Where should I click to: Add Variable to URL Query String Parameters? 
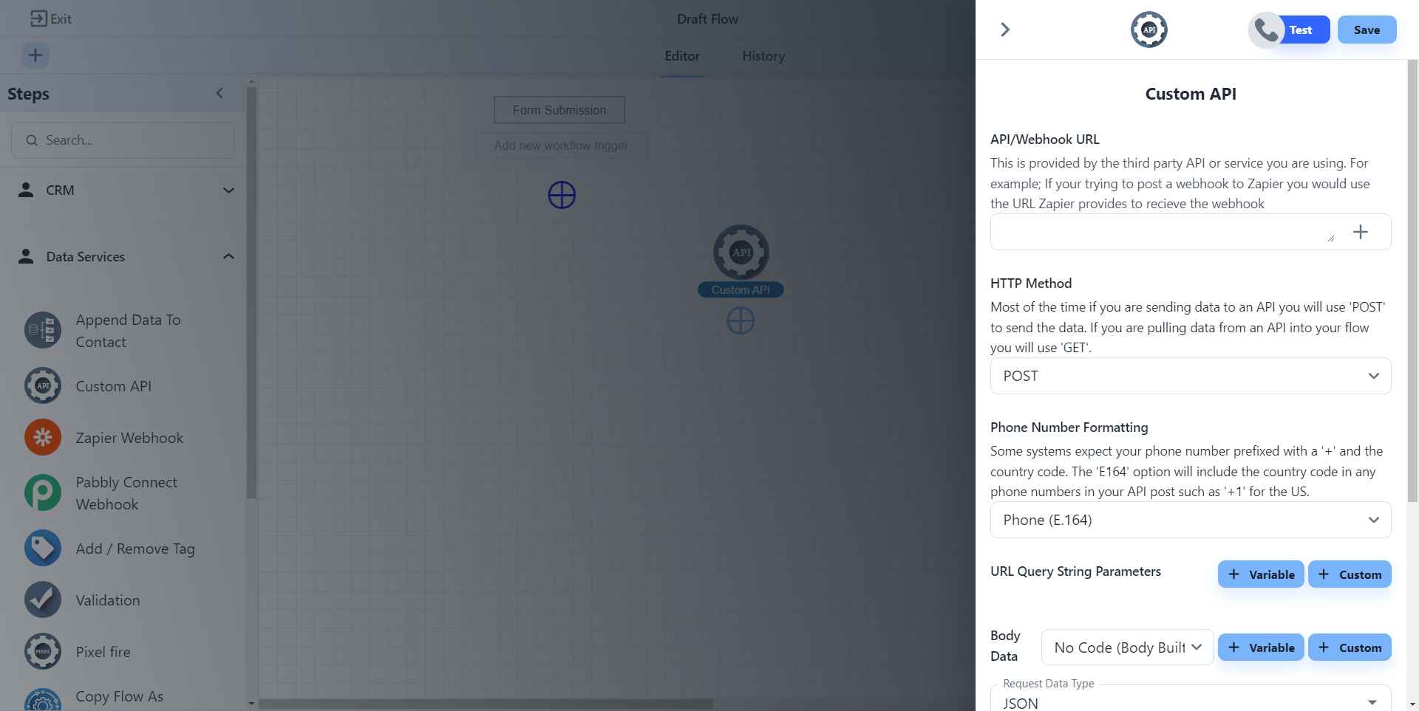tap(1261, 574)
